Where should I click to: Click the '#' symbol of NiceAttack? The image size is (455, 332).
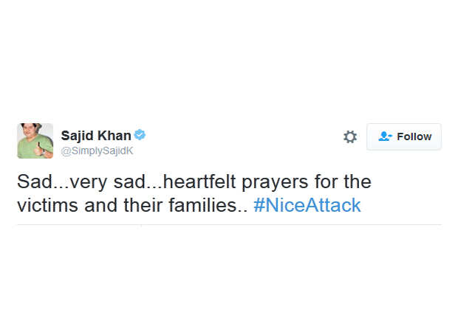pos(259,205)
